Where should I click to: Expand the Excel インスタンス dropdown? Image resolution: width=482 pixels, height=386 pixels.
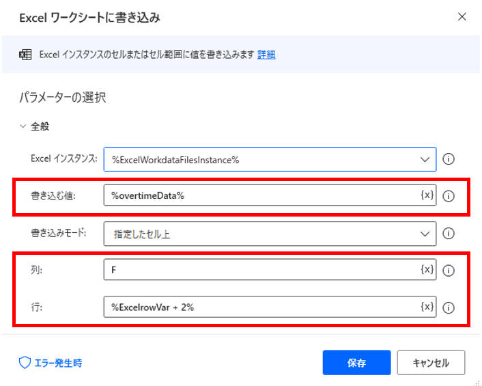(425, 159)
